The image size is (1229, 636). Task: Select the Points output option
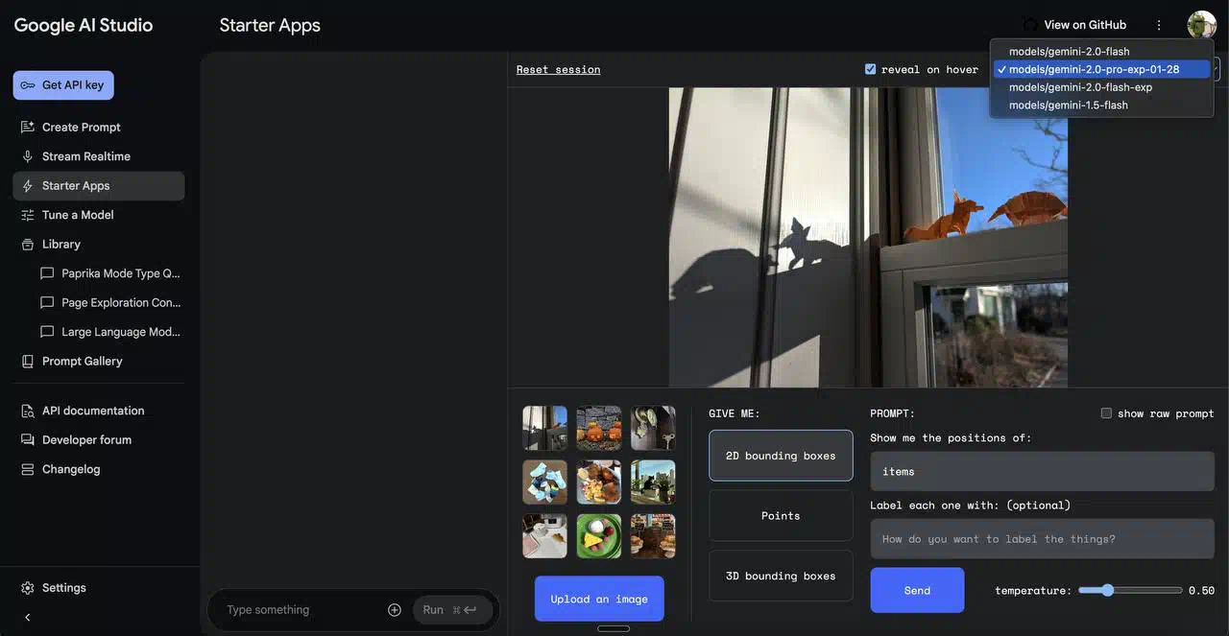click(781, 516)
